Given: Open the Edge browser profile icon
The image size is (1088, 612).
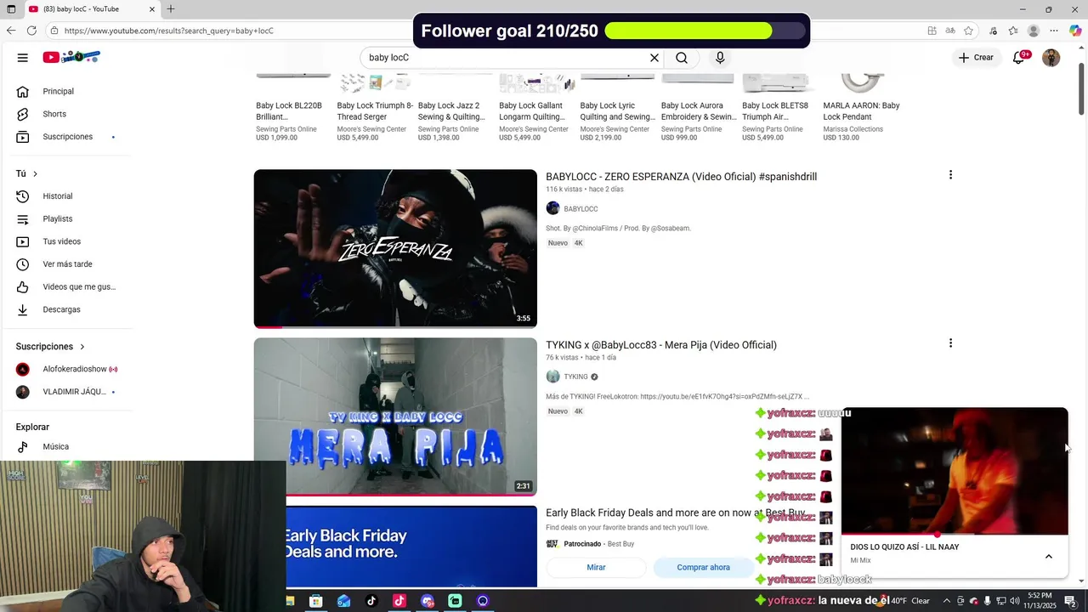Looking at the screenshot, I should (1034, 31).
